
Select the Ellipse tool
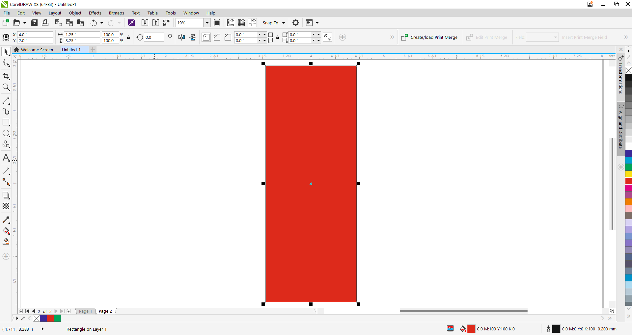pyautogui.click(x=6, y=133)
